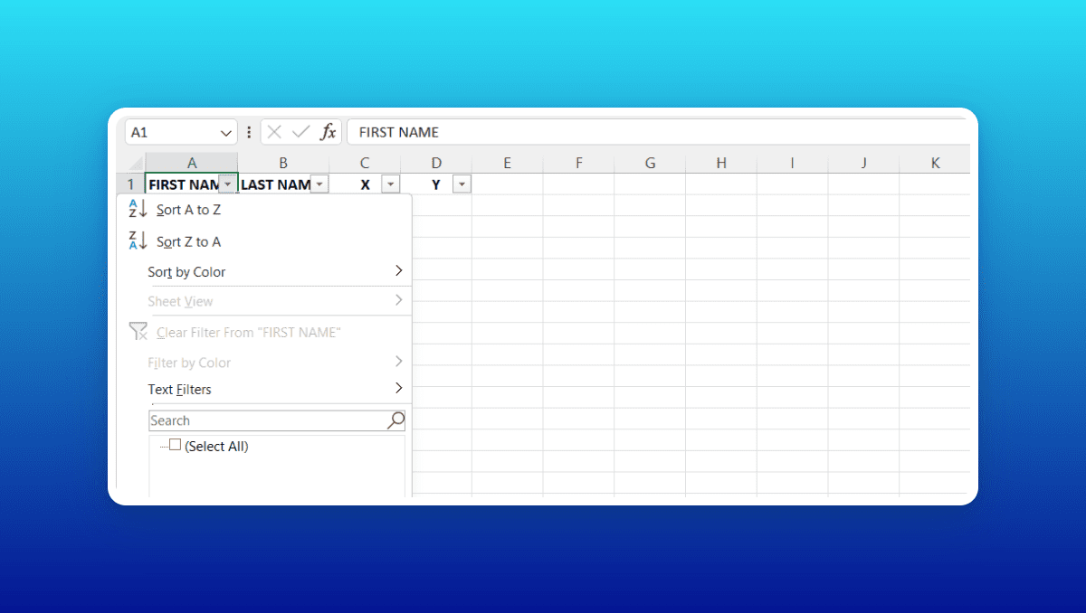This screenshot has width=1086, height=613.
Task: Select row 1 header
Action: 131,184
